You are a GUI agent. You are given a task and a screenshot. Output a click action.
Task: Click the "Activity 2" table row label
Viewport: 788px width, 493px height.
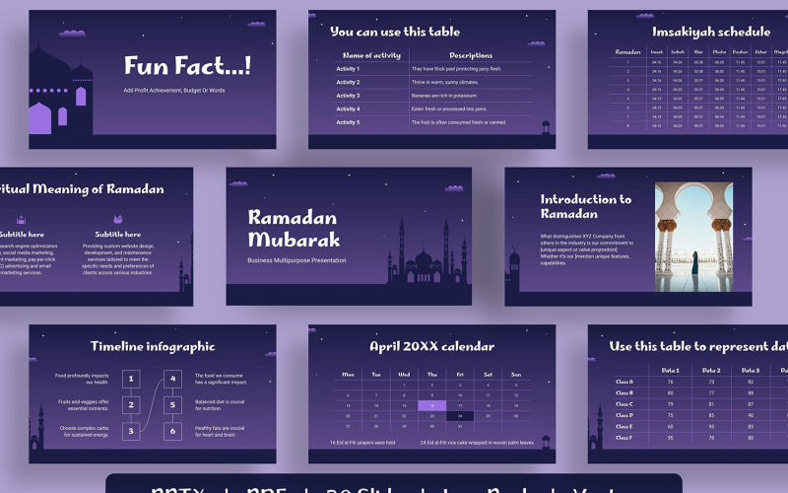tap(348, 82)
